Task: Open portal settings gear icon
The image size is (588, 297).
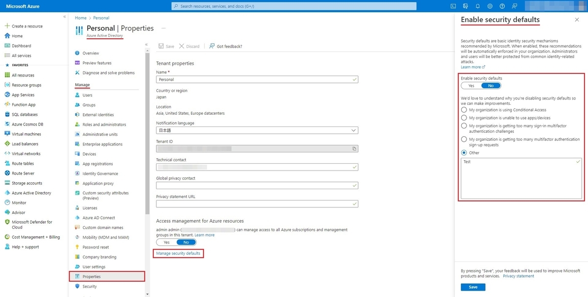Action: [490, 6]
